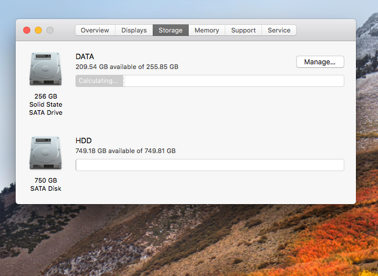Image resolution: width=378 pixels, height=276 pixels.
Task: Minimize the window with the yellow button
Action: pos(38,30)
